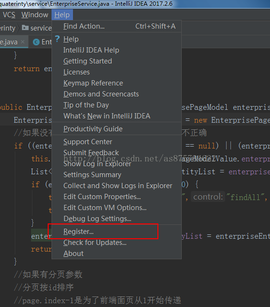Click the blue question mark icon
The width and height of the screenshot is (270, 307).
[x=57, y=39]
